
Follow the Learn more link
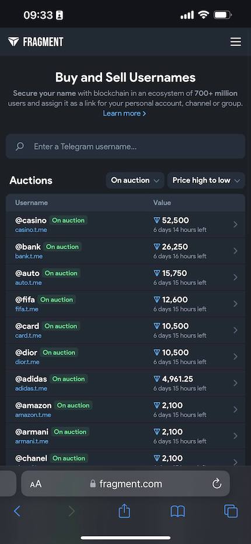tap(124, 113)
